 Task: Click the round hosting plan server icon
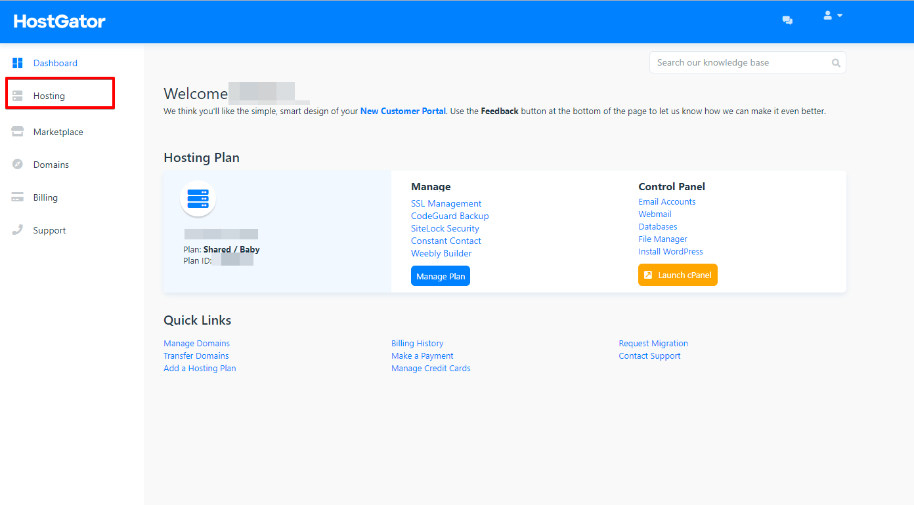(198, 199)
